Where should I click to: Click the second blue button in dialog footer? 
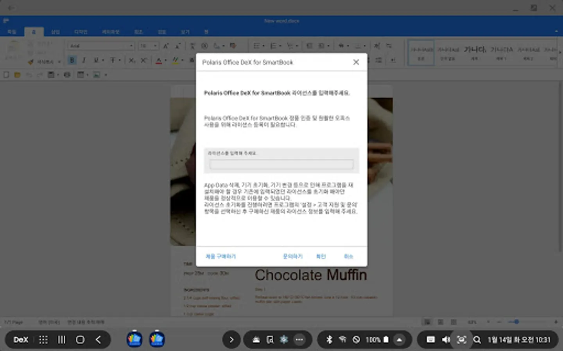(293, 256)
